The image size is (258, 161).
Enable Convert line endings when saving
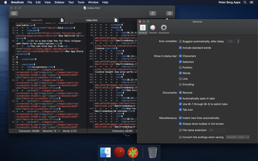180,137
